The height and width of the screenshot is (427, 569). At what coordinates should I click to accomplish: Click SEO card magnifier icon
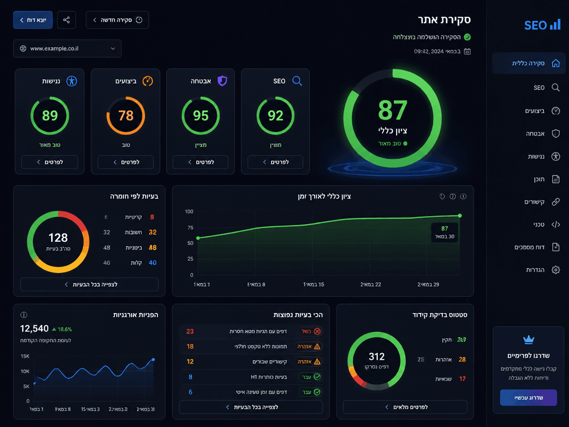(297, 81)
